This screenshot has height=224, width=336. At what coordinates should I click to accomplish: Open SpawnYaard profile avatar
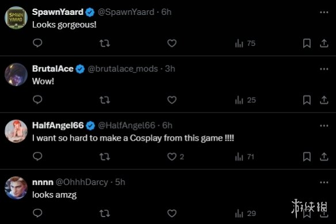click(16, 18)
